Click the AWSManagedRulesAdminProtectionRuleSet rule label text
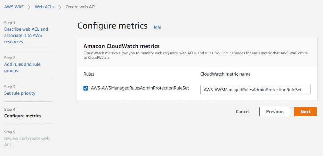 coord(140,88)
